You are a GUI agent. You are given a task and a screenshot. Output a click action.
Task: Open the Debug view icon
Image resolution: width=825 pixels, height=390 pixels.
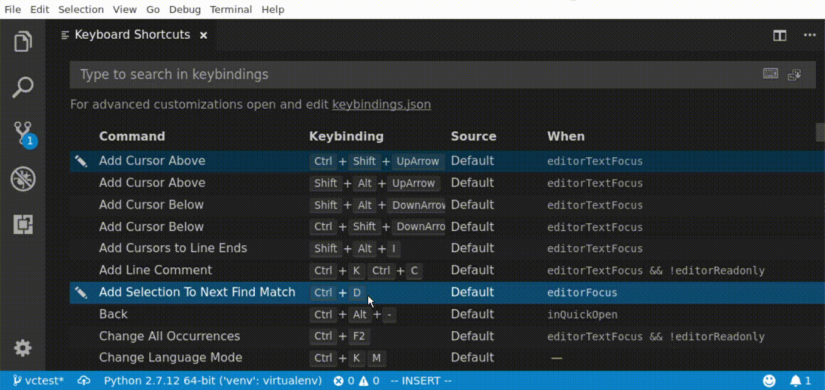coord(22,179)
